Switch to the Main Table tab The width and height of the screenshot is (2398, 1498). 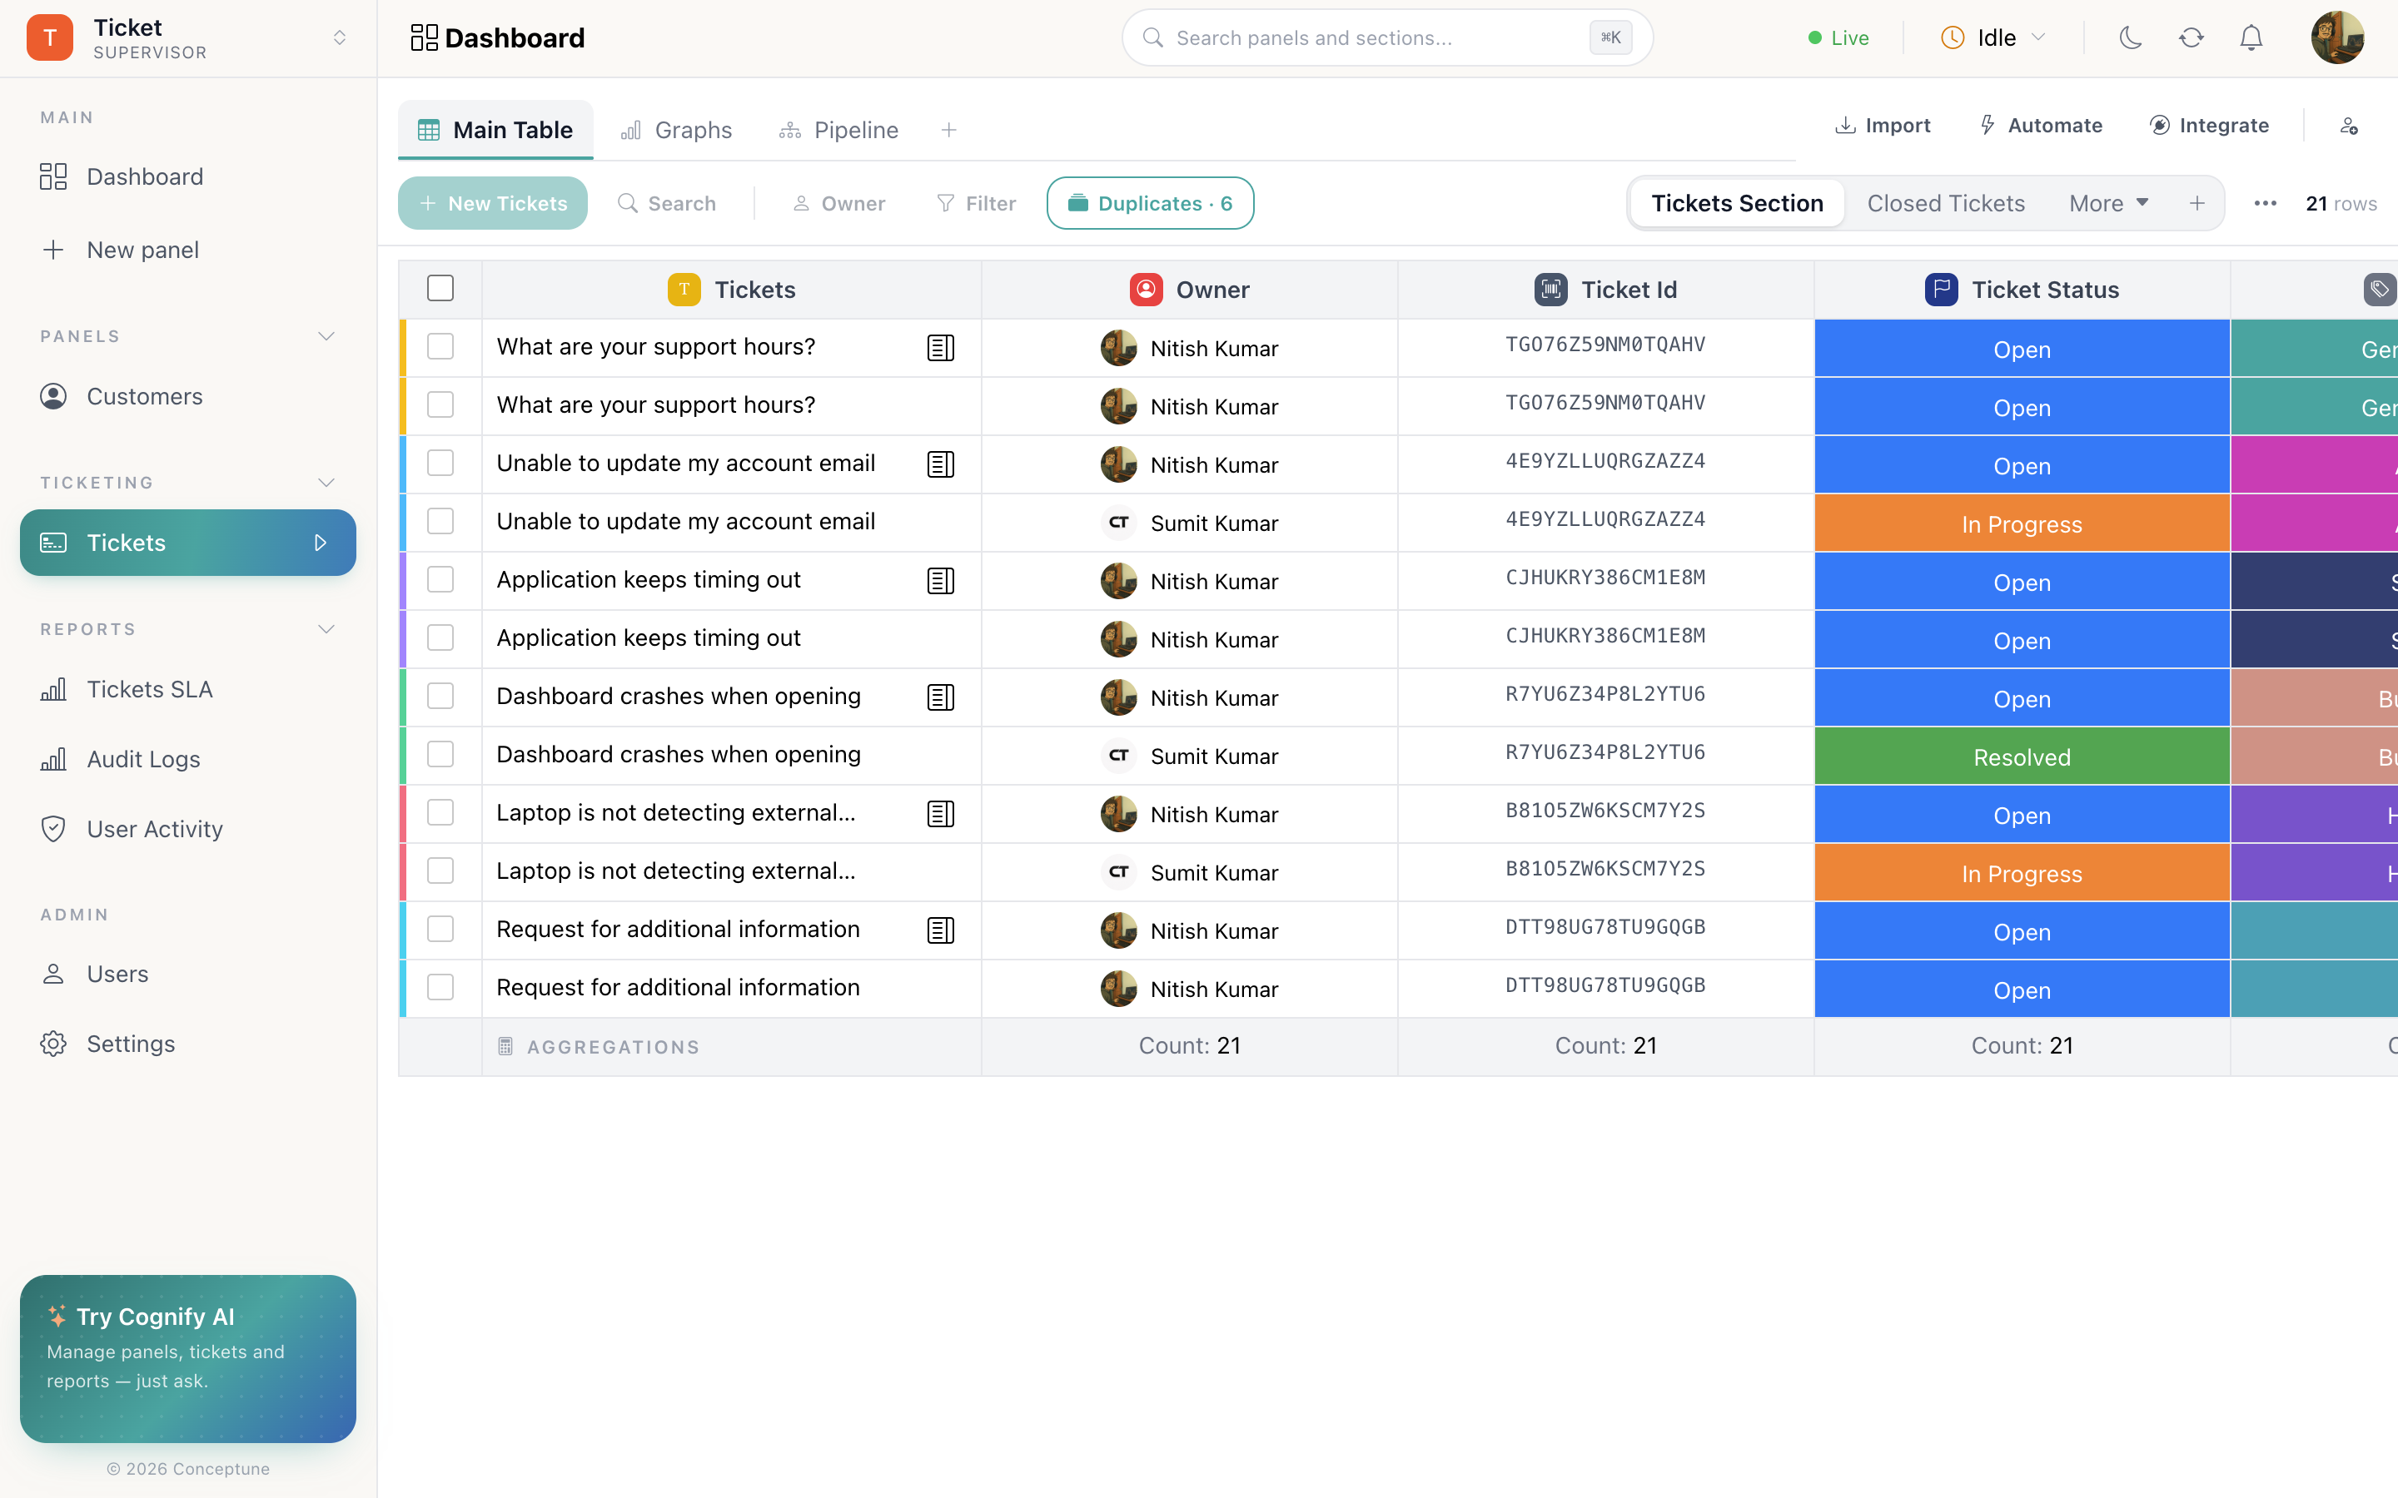[495, 130]
